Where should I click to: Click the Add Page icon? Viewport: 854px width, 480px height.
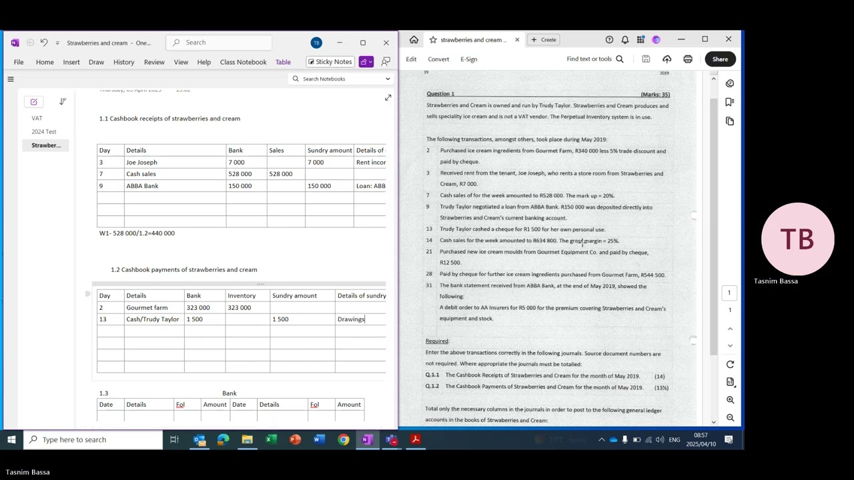coord(34,101)
